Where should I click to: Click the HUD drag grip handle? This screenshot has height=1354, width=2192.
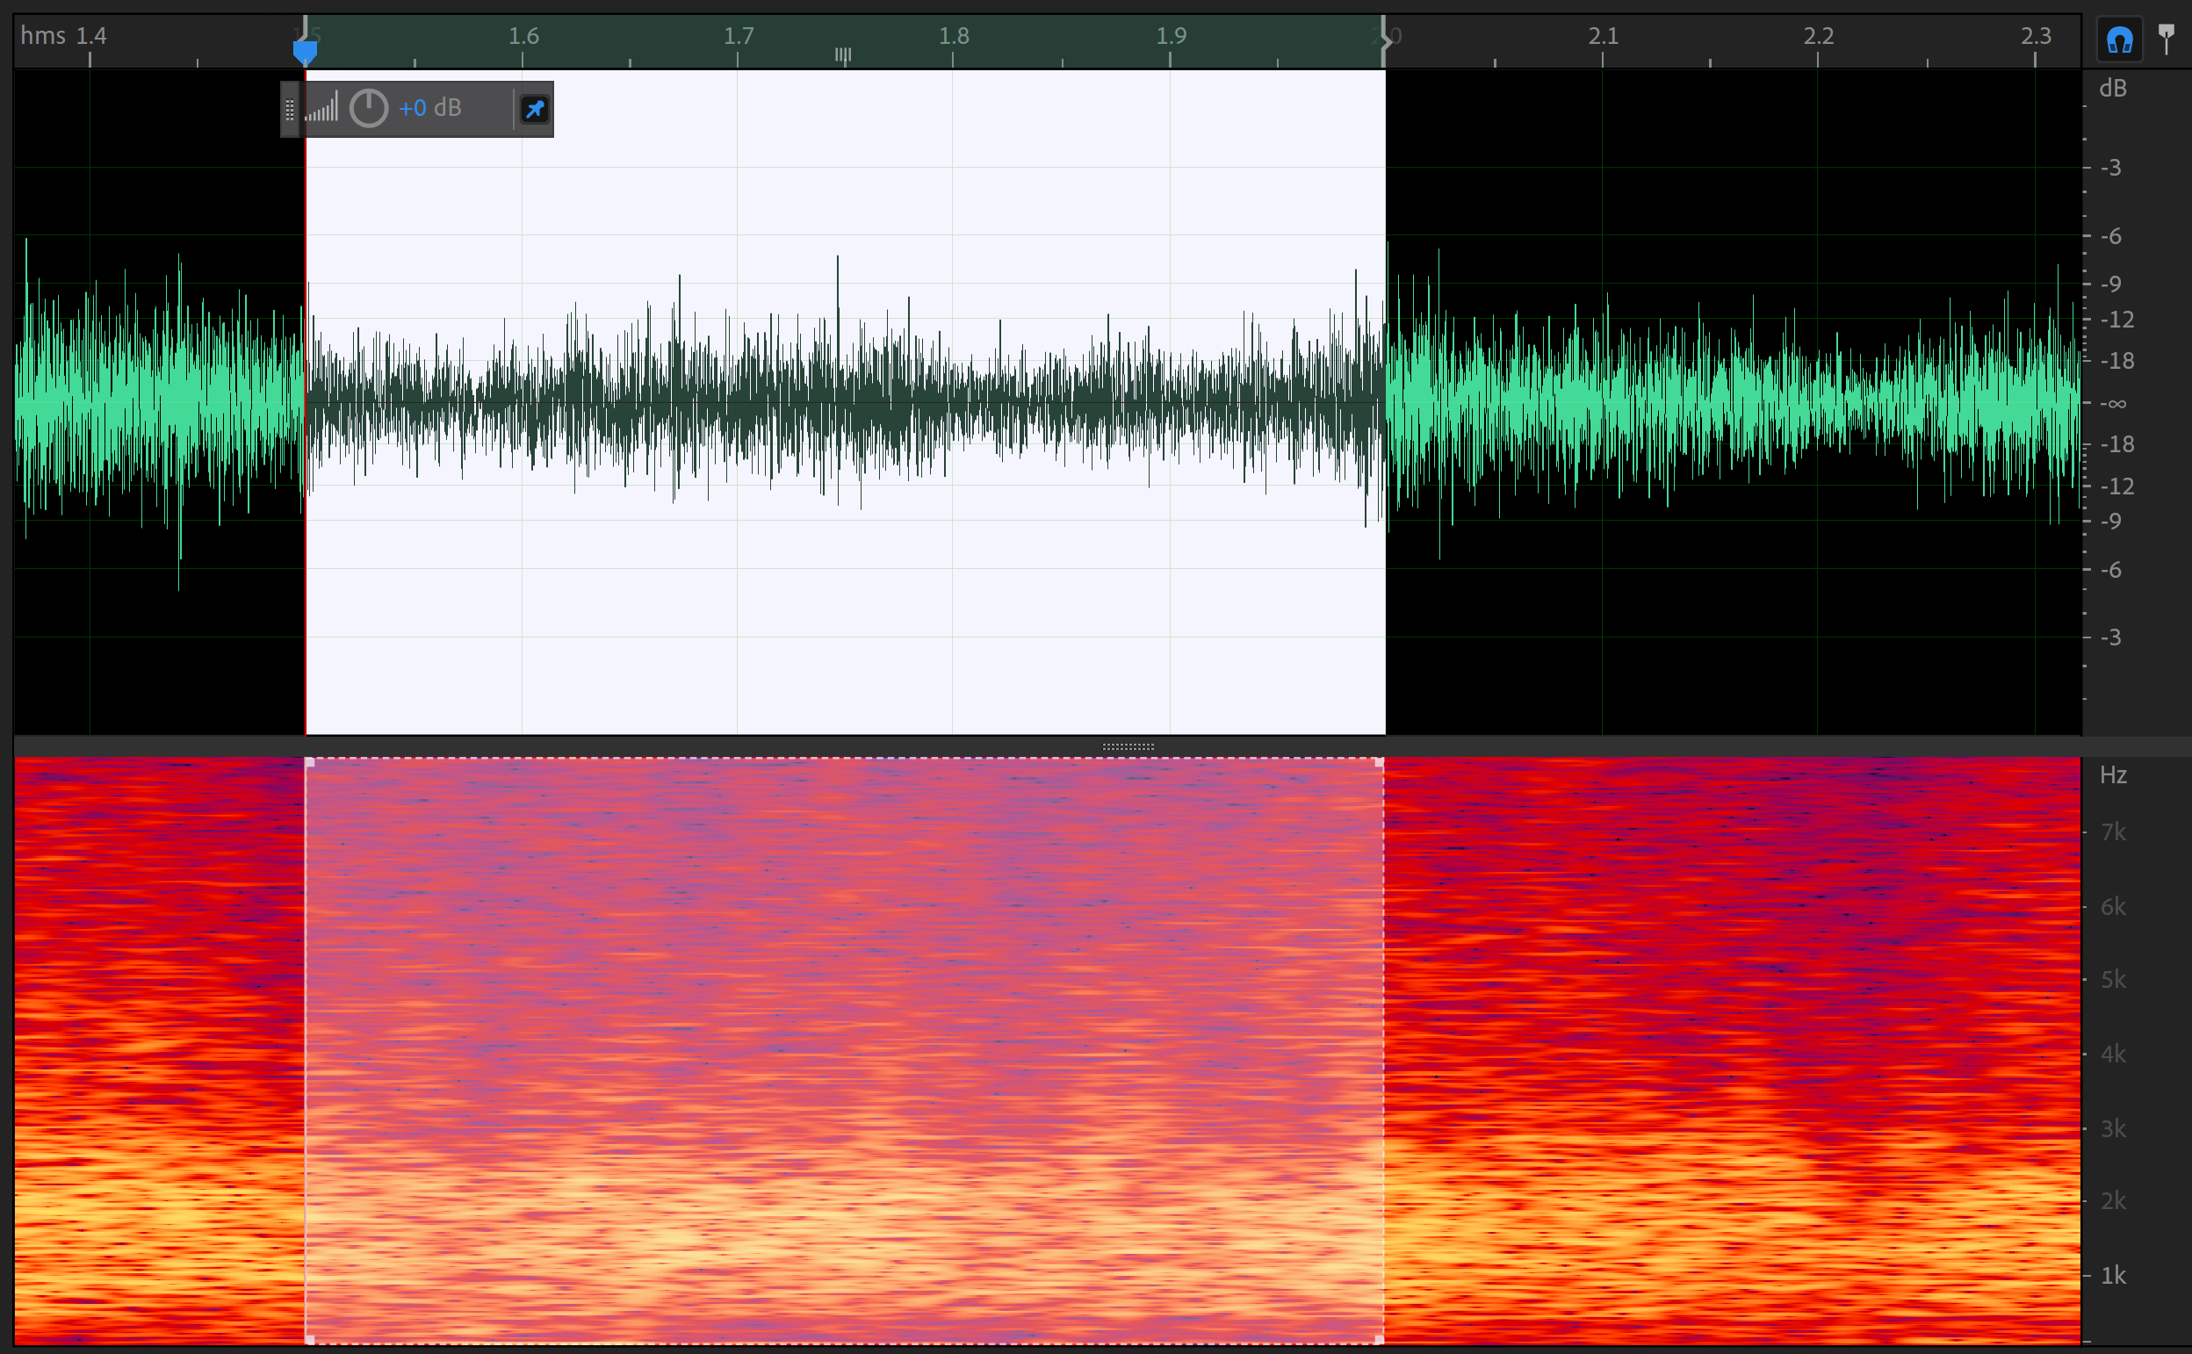289,109
